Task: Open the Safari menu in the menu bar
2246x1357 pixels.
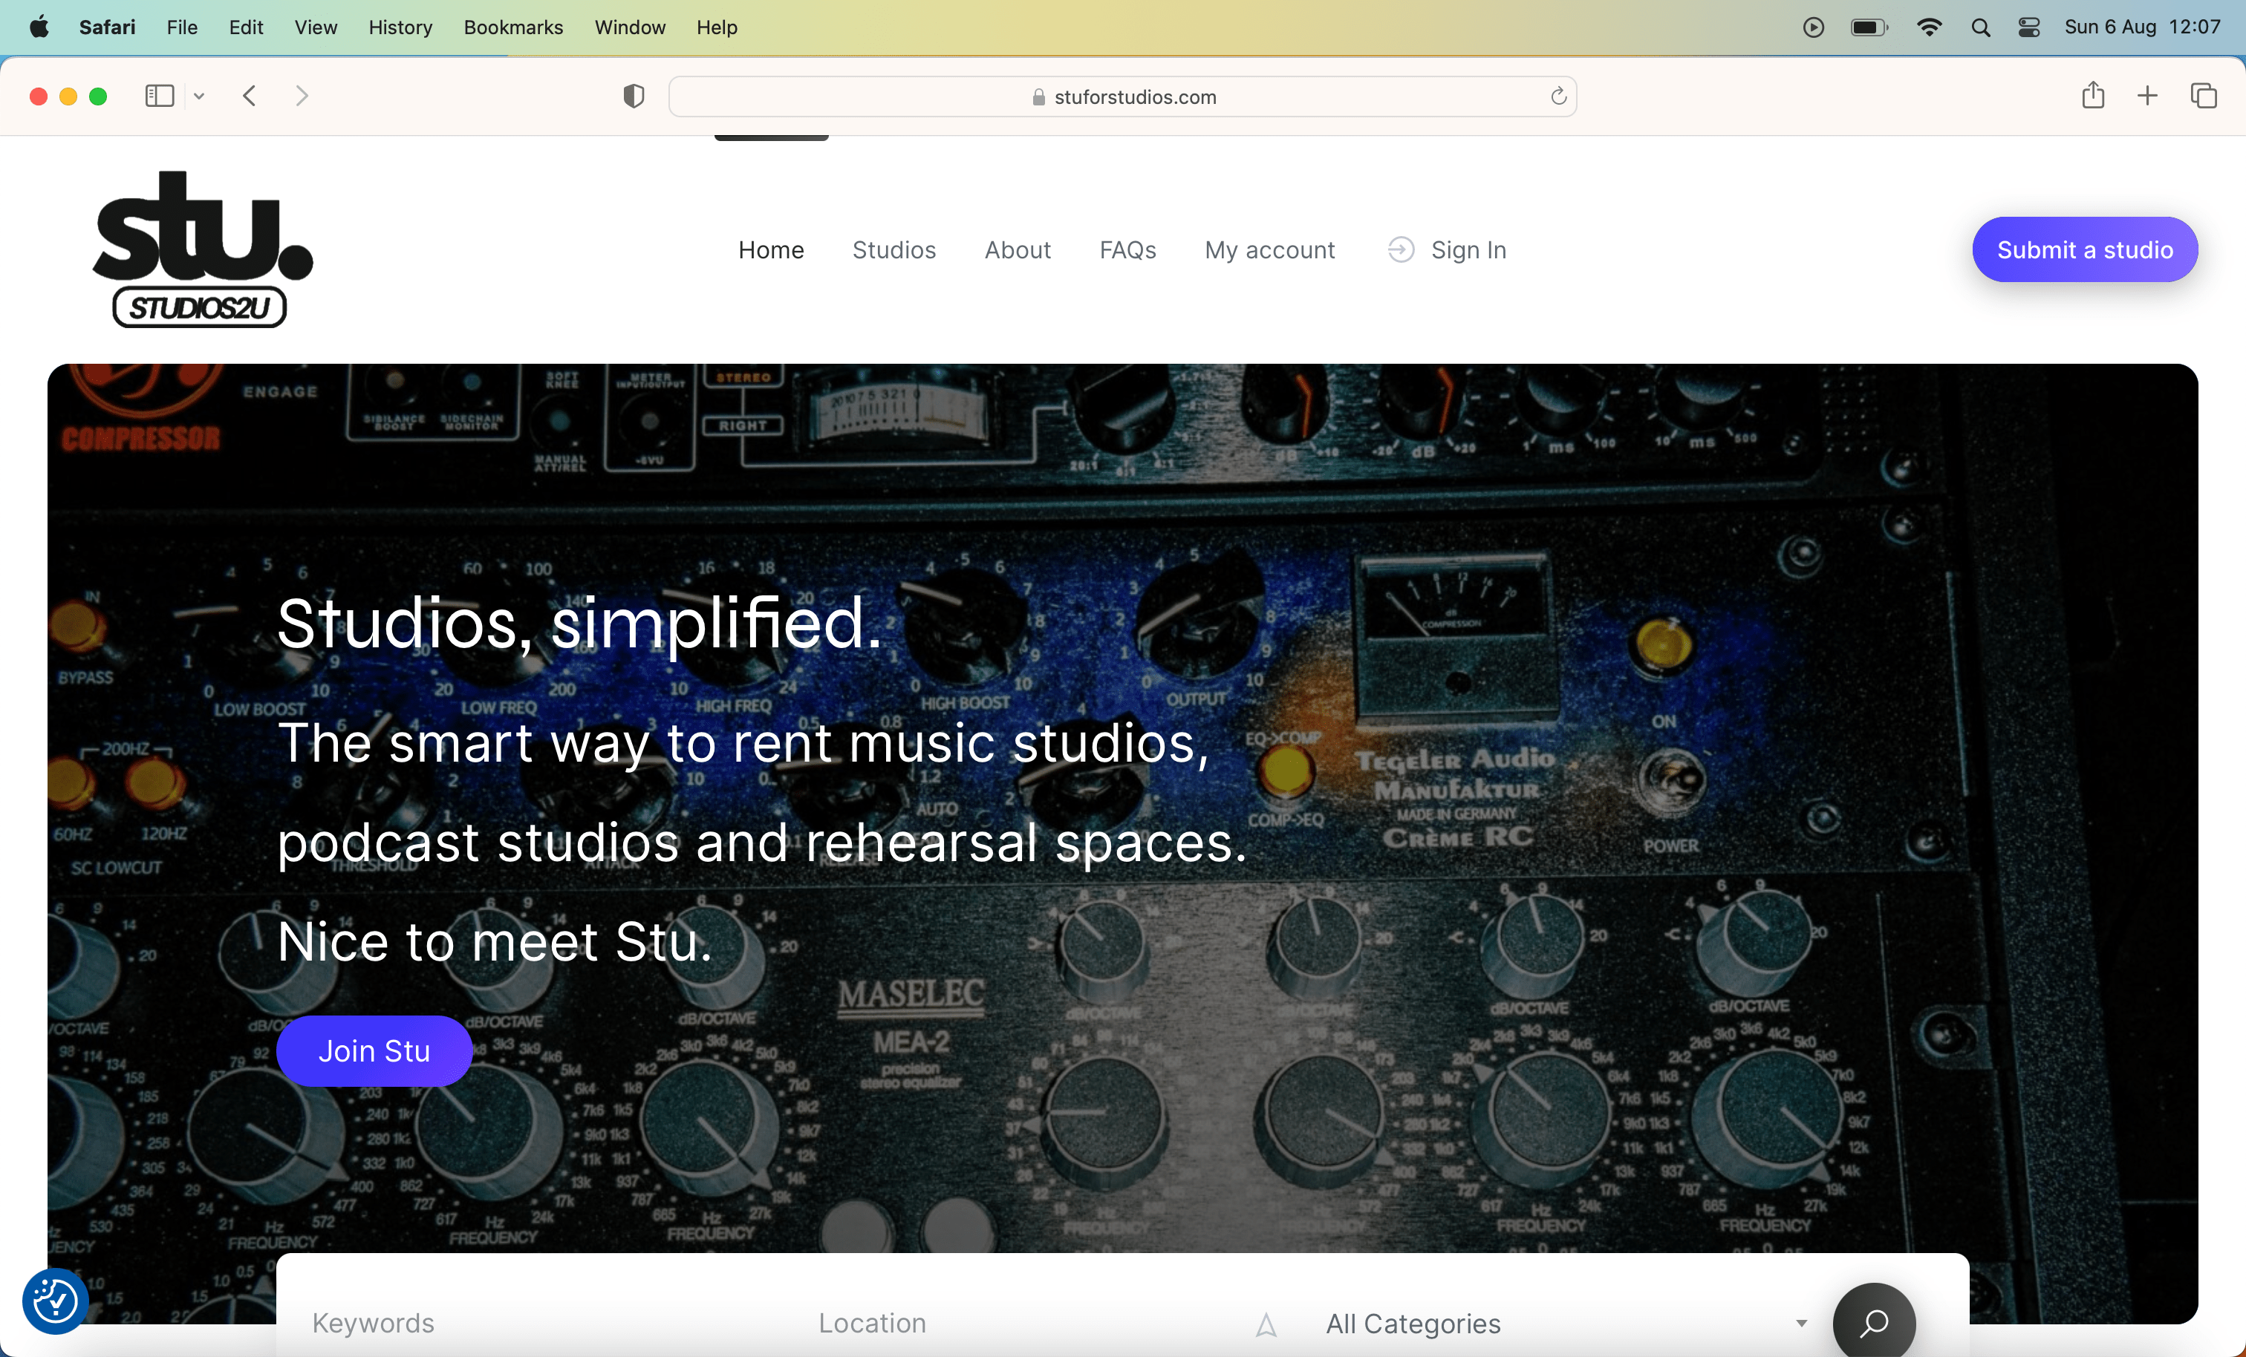Action: pos(107,27)
